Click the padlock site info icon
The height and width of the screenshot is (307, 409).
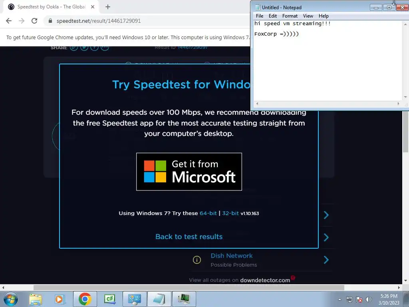click(50, 21)
